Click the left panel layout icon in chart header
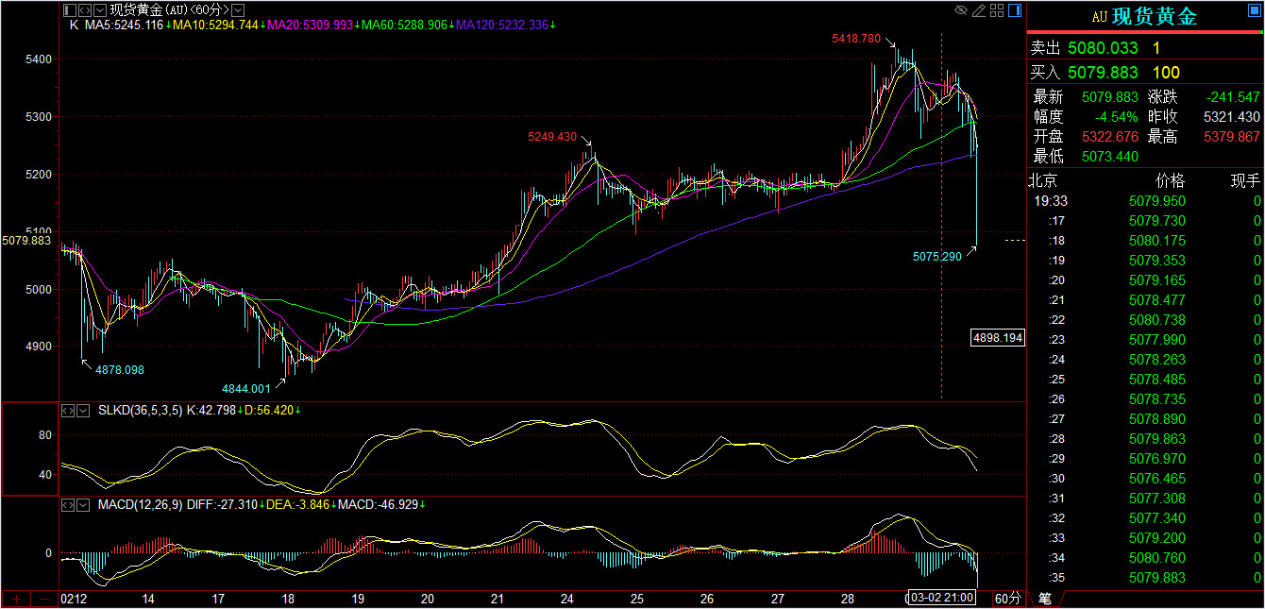The width and height of the screenshot is (1265, 609). (x=69, y=10)
